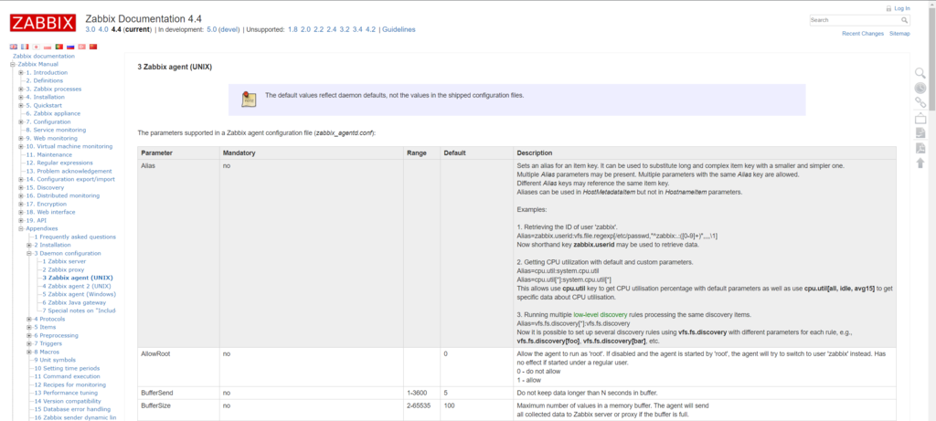Click the search box magnifier button
936x421 pixels.
point(905,19)
